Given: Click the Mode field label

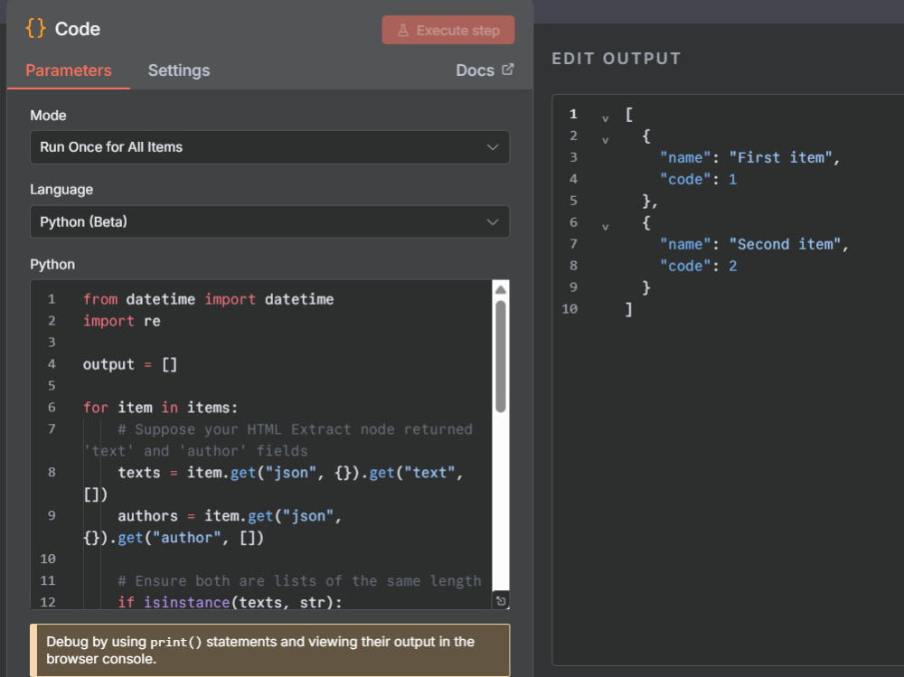Looking at the screenshot, I should (x=48, y=116).
